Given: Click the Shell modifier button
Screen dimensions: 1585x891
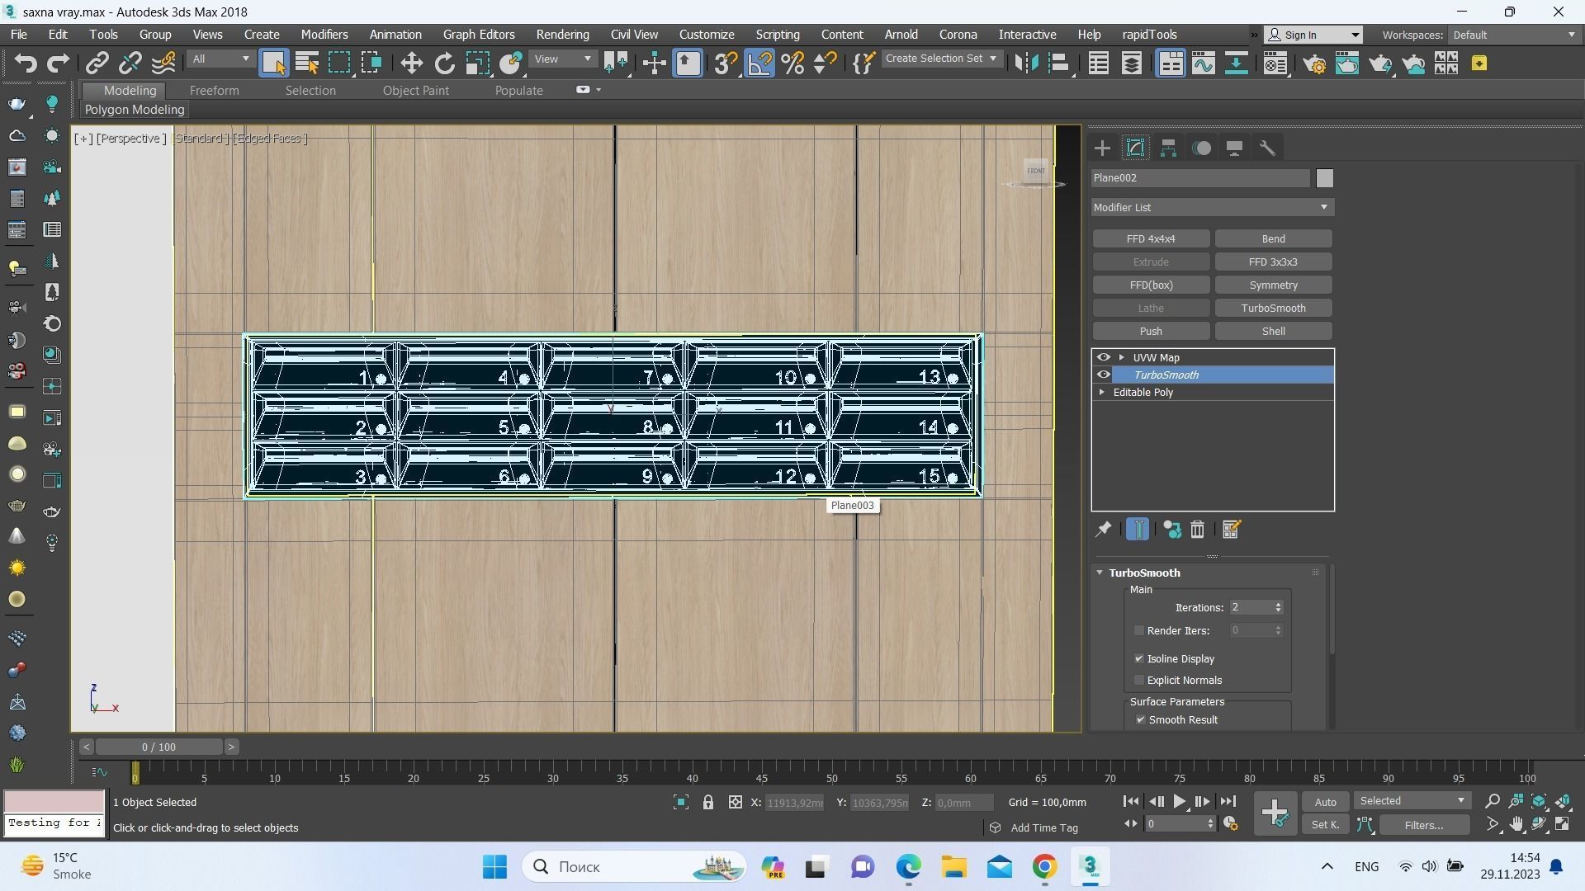Looking at the screenshot, I should [1273, 331].
